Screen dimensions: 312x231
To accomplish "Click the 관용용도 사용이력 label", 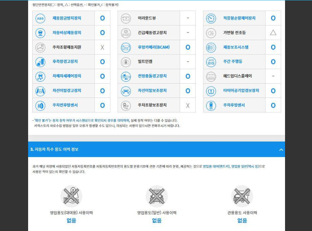I will (242, 213).
